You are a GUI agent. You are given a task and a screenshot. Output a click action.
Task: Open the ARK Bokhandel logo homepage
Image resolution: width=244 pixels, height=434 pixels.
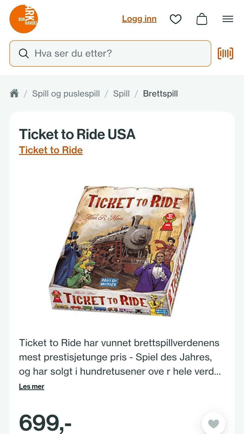[x=24, y=19]
